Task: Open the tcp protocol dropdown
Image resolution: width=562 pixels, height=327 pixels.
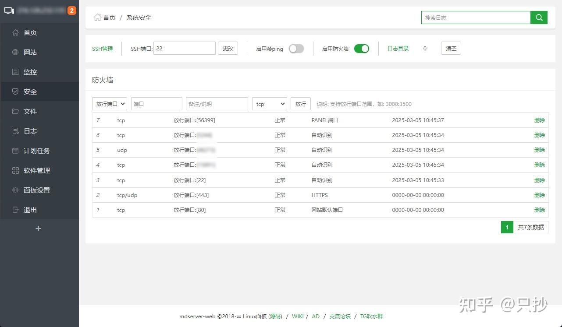Action: (269, 104)
